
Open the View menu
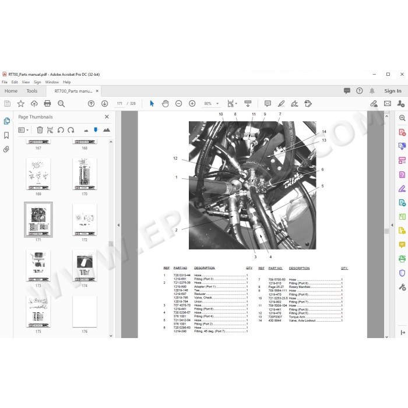pos(26,82)
